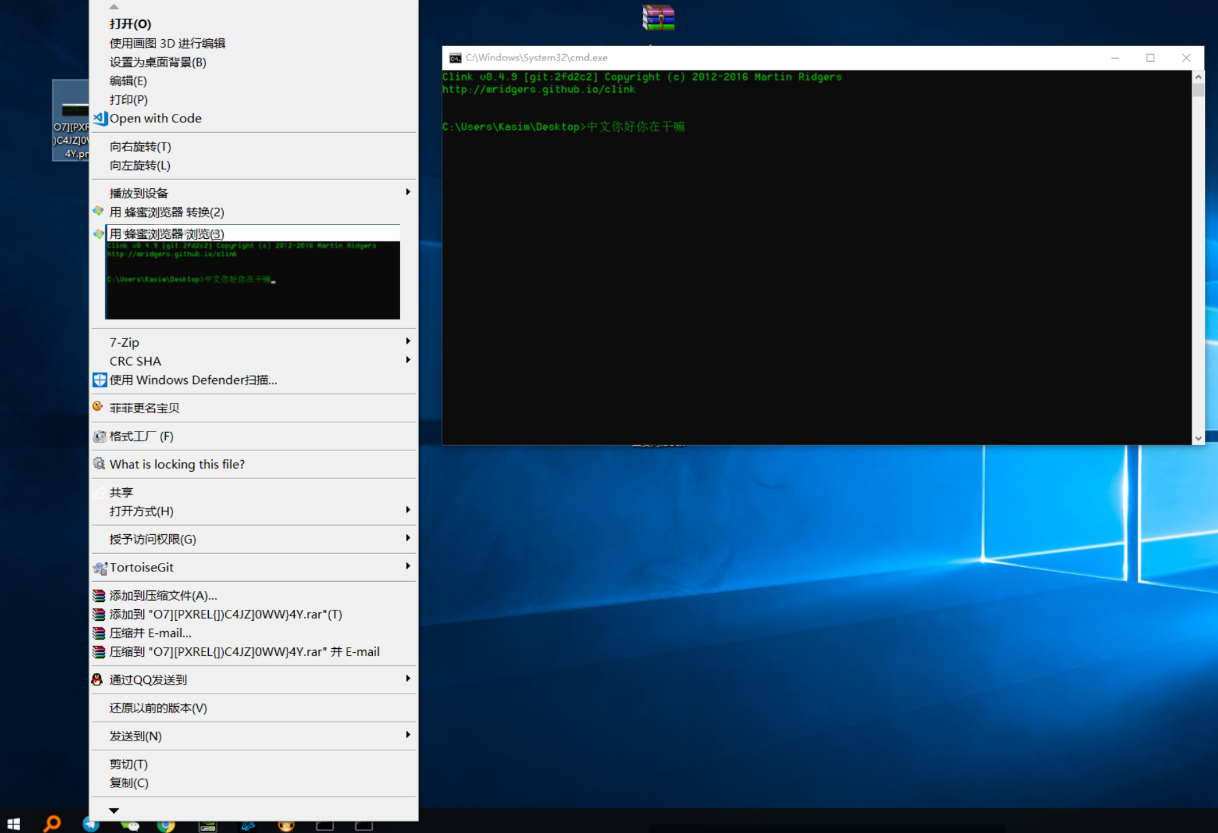Click the cmd window scrollbar down arrow

pos(1198,439)
